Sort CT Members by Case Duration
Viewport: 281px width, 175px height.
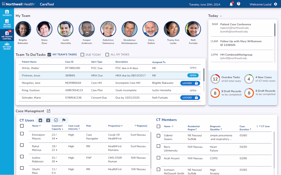[x=251, y=129]
